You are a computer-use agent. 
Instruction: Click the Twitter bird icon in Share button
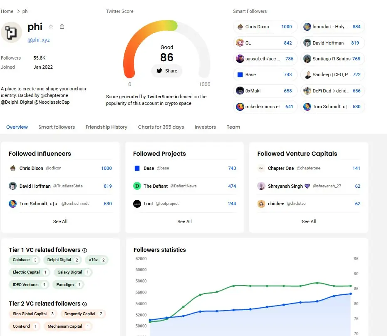159,71
